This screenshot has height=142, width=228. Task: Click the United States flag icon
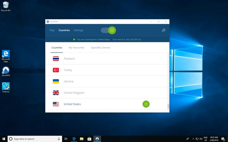[x=56, y=104]
